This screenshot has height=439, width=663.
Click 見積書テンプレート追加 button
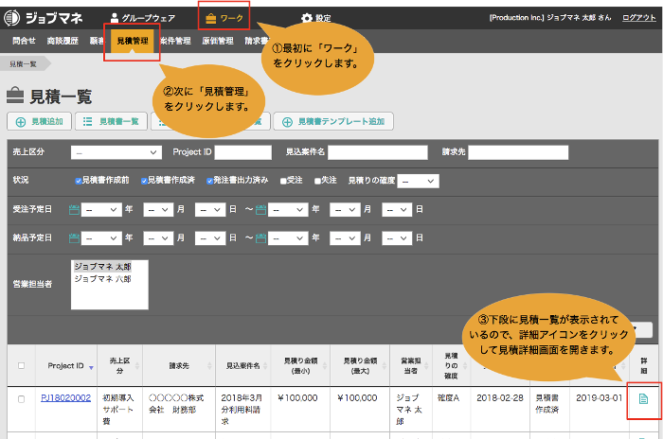(333, 122)
